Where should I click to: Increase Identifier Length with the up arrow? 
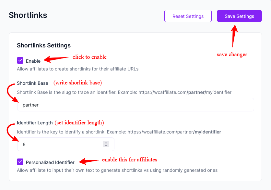(106, 143)
